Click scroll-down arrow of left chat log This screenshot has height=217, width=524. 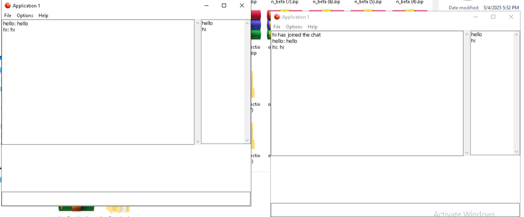coord(197,141)
